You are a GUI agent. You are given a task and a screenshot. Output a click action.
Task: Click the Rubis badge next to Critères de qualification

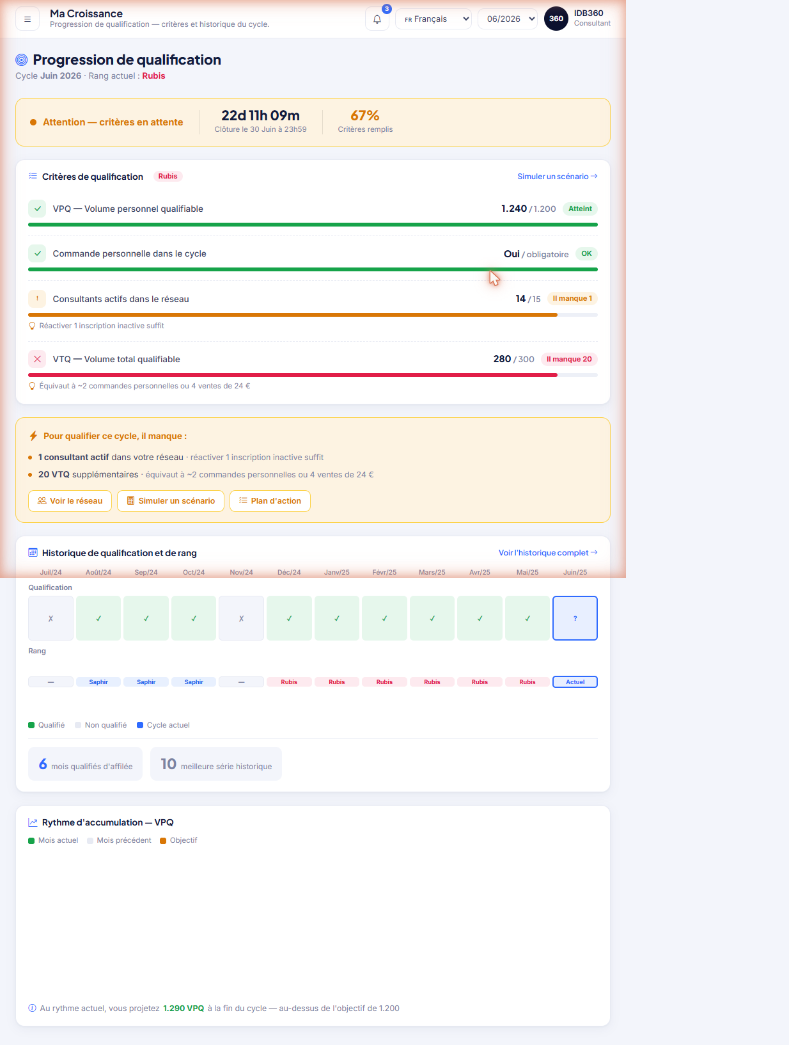click(168, 176)
